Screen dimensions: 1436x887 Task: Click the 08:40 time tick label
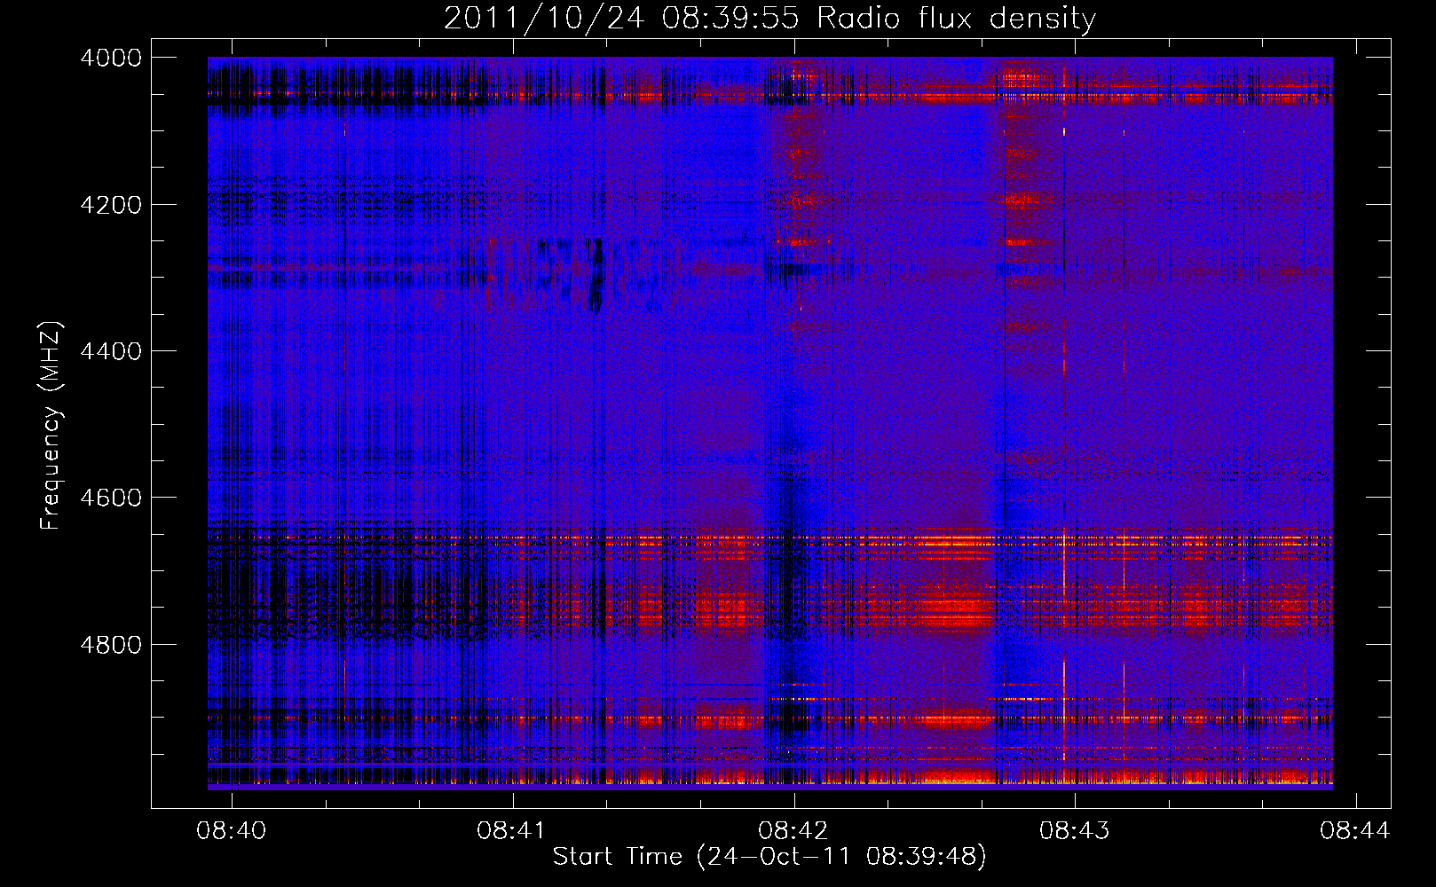point(232,831)
